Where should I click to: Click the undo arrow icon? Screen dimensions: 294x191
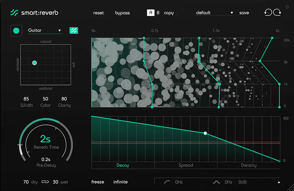(268, 12)
